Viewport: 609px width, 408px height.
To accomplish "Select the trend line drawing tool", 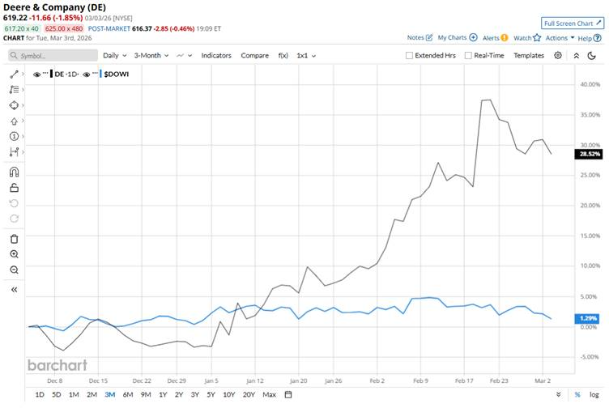I will pyautogui.click(x=14, y=74).
